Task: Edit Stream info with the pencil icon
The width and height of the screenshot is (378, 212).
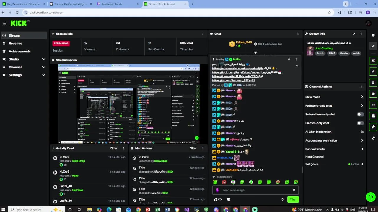Action: (x=354, y=34)
